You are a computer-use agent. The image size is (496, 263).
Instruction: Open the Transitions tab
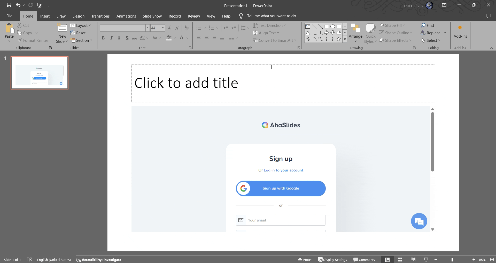[100, 16]
